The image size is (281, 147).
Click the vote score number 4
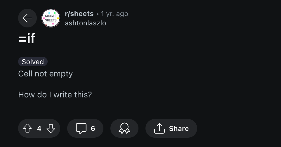[39, 128]
